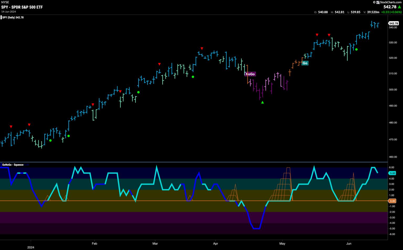Click the orange 0.00 zero line tag
The width and height of the screenshot is (403, 250).
[393, 201]
